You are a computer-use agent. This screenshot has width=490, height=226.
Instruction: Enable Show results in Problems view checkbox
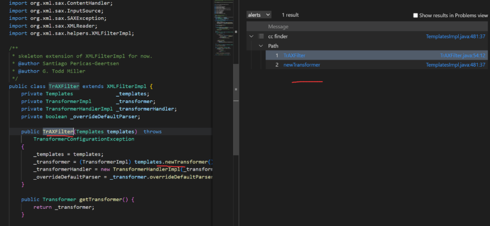[x=416, y=15]
